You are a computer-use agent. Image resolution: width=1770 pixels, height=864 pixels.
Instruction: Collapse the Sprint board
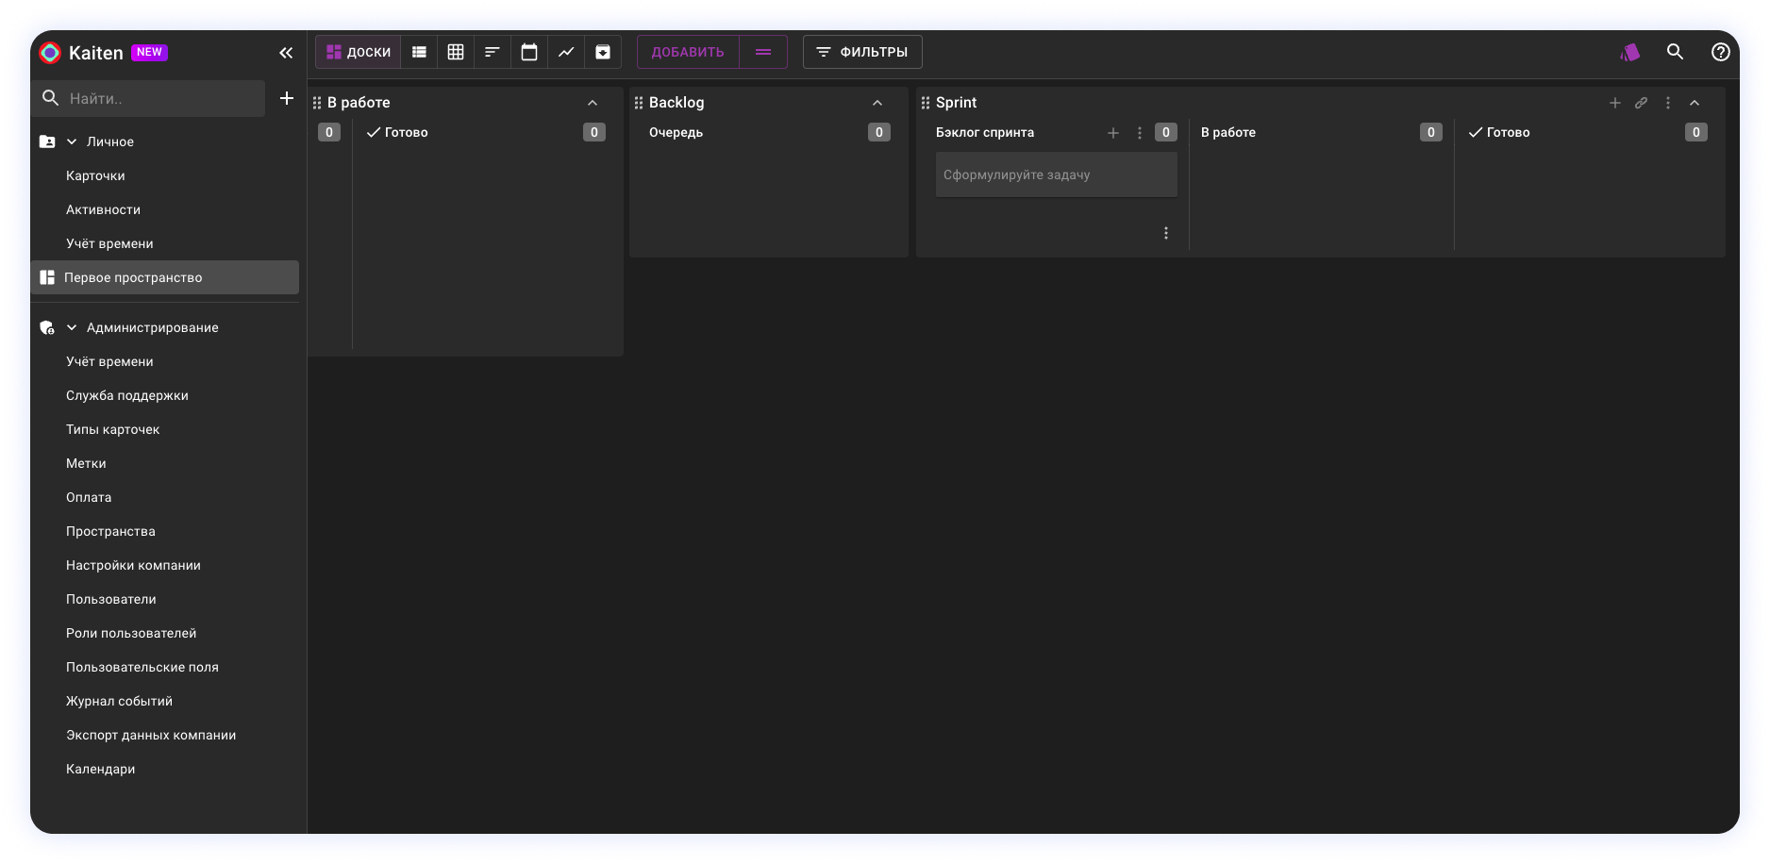click(1695, 103)
